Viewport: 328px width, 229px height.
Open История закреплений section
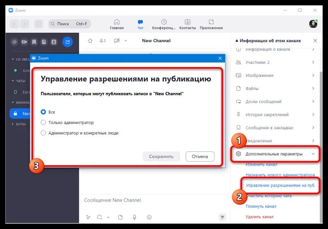point(275,114)
